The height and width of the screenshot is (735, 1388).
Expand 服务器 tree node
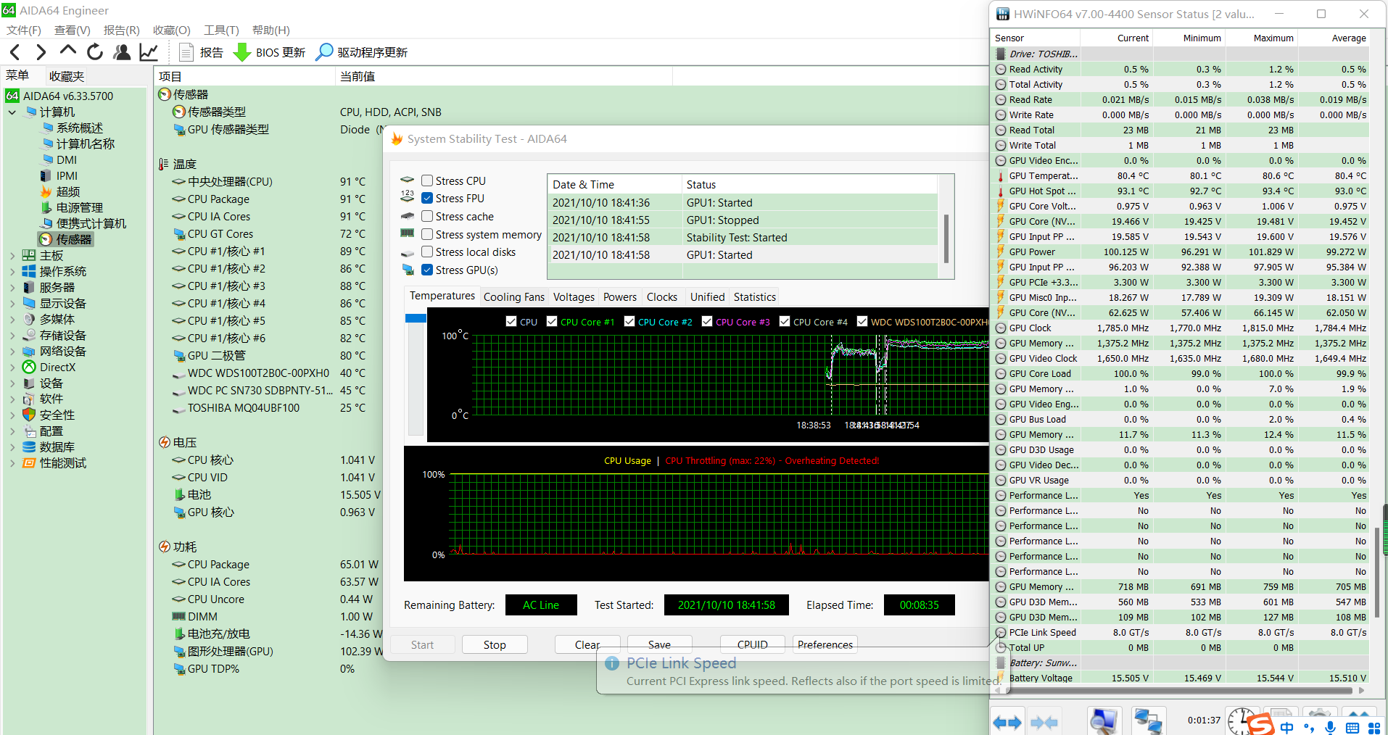[x=12, y=288]
